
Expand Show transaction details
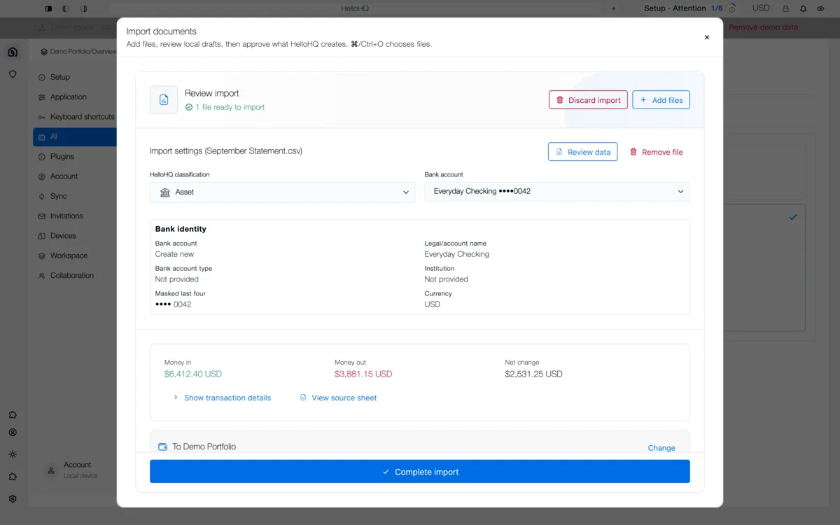(222, 398)
